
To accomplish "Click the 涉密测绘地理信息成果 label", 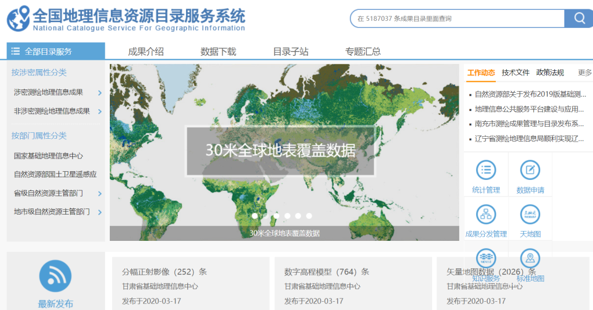I will (48, 92).
